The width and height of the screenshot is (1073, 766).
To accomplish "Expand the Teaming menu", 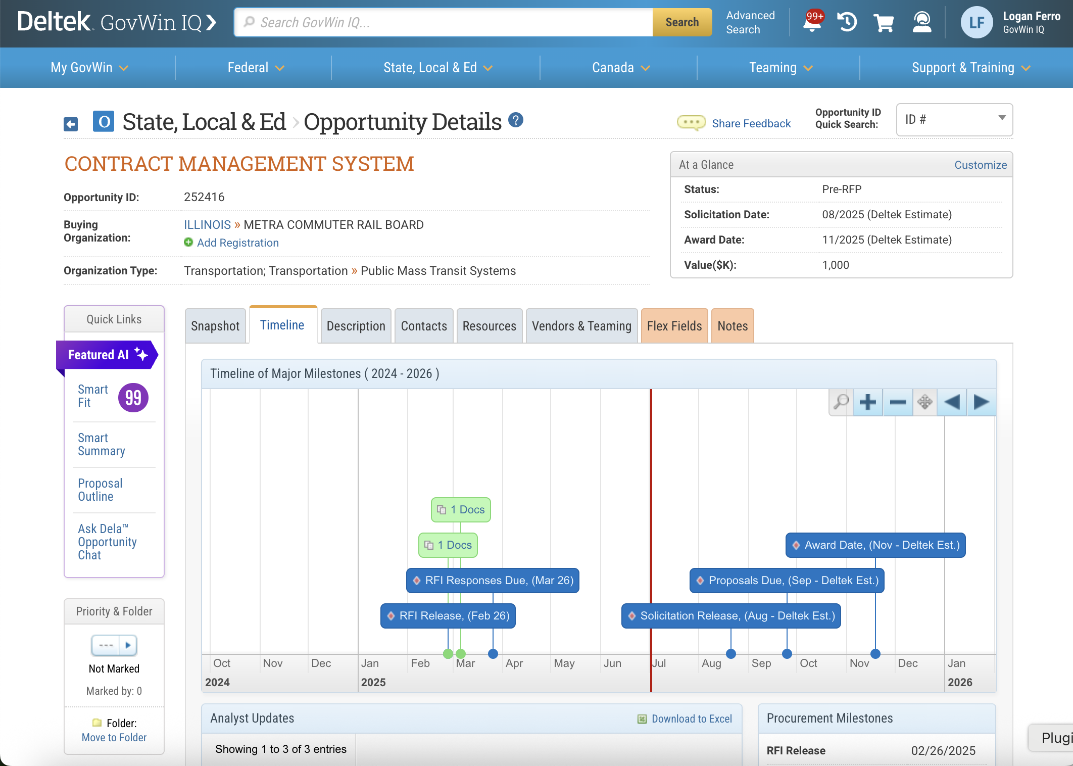I will [781, 68].
